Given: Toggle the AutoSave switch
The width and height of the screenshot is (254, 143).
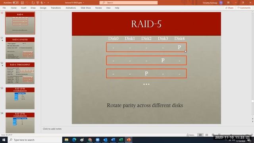Looking at the screenshot, I should pyautogui.click(x=15, y=3).
